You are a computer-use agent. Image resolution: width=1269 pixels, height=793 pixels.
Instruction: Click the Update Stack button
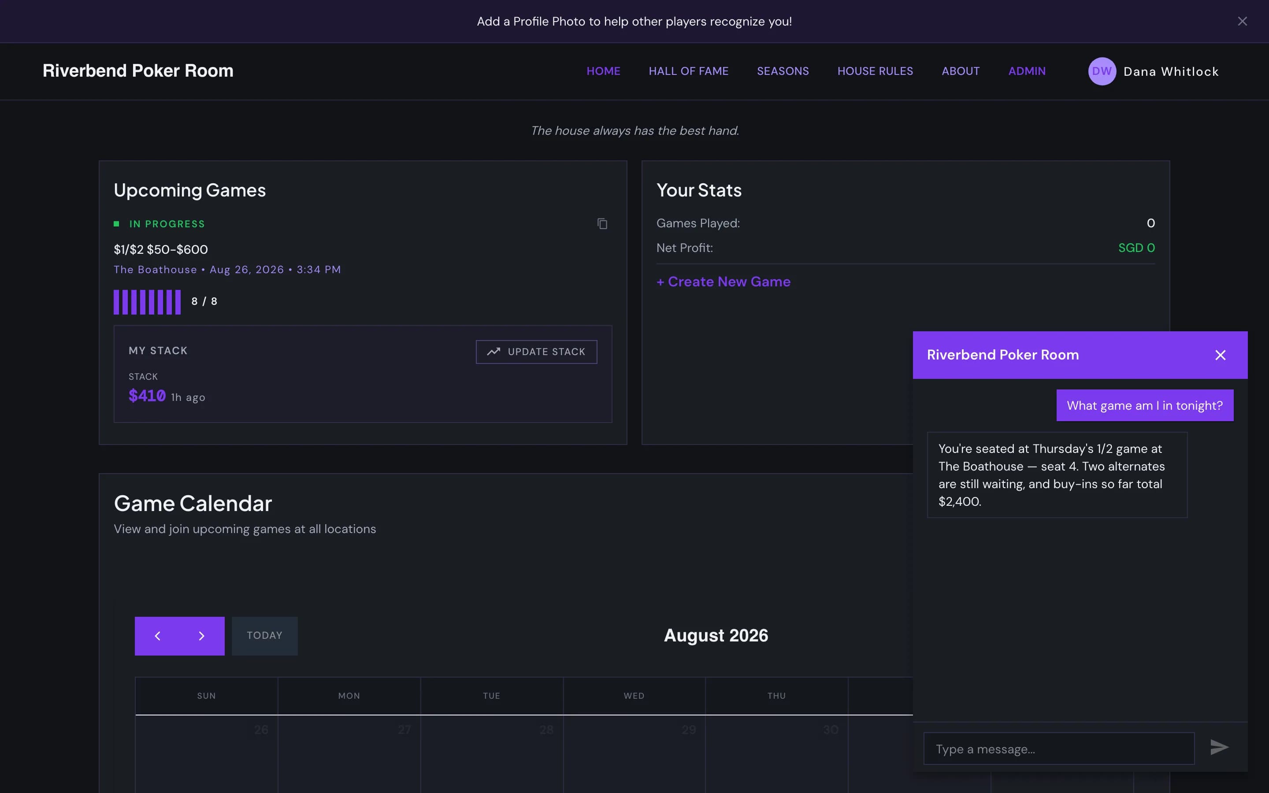536,352
